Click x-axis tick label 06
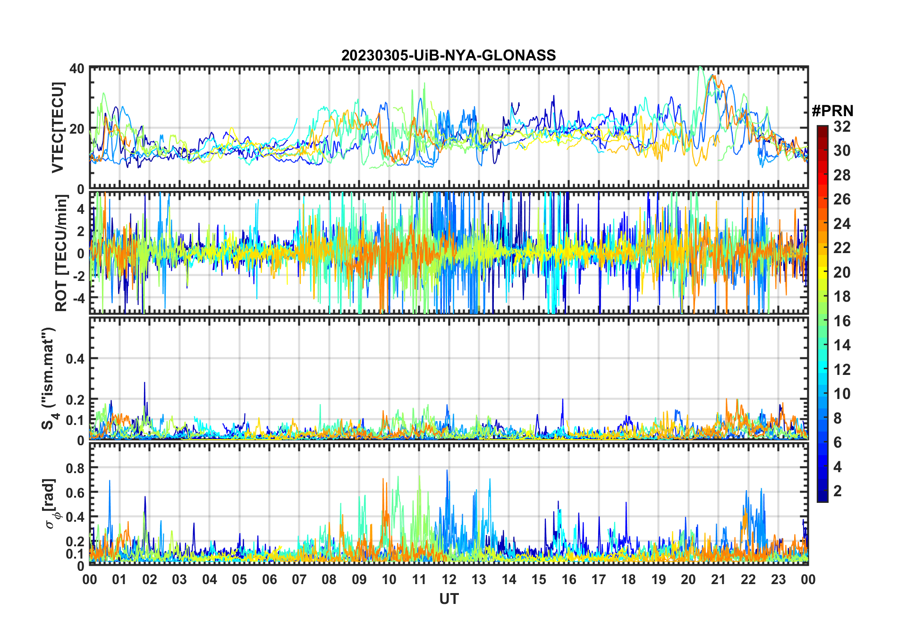 pos(269,579)
